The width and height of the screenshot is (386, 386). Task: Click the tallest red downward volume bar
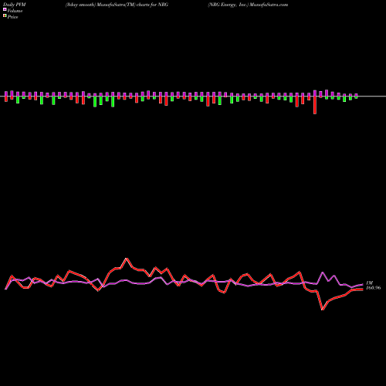point(315,105)
